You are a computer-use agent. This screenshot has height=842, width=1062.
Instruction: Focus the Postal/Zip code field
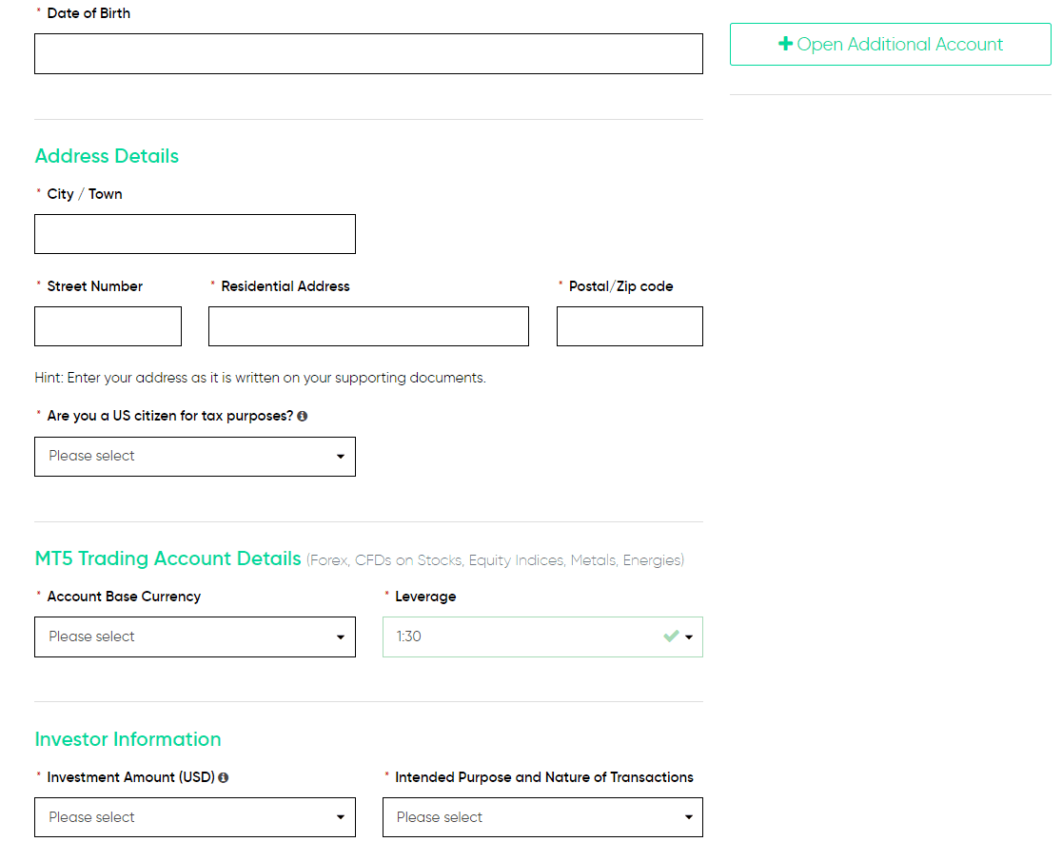(x=630, y=326)
